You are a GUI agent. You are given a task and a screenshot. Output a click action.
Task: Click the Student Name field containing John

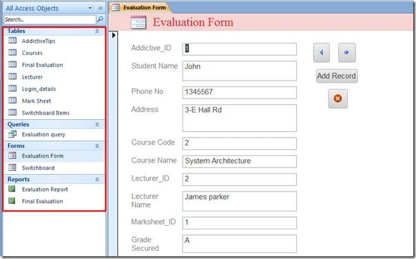[x=239, y=71]
